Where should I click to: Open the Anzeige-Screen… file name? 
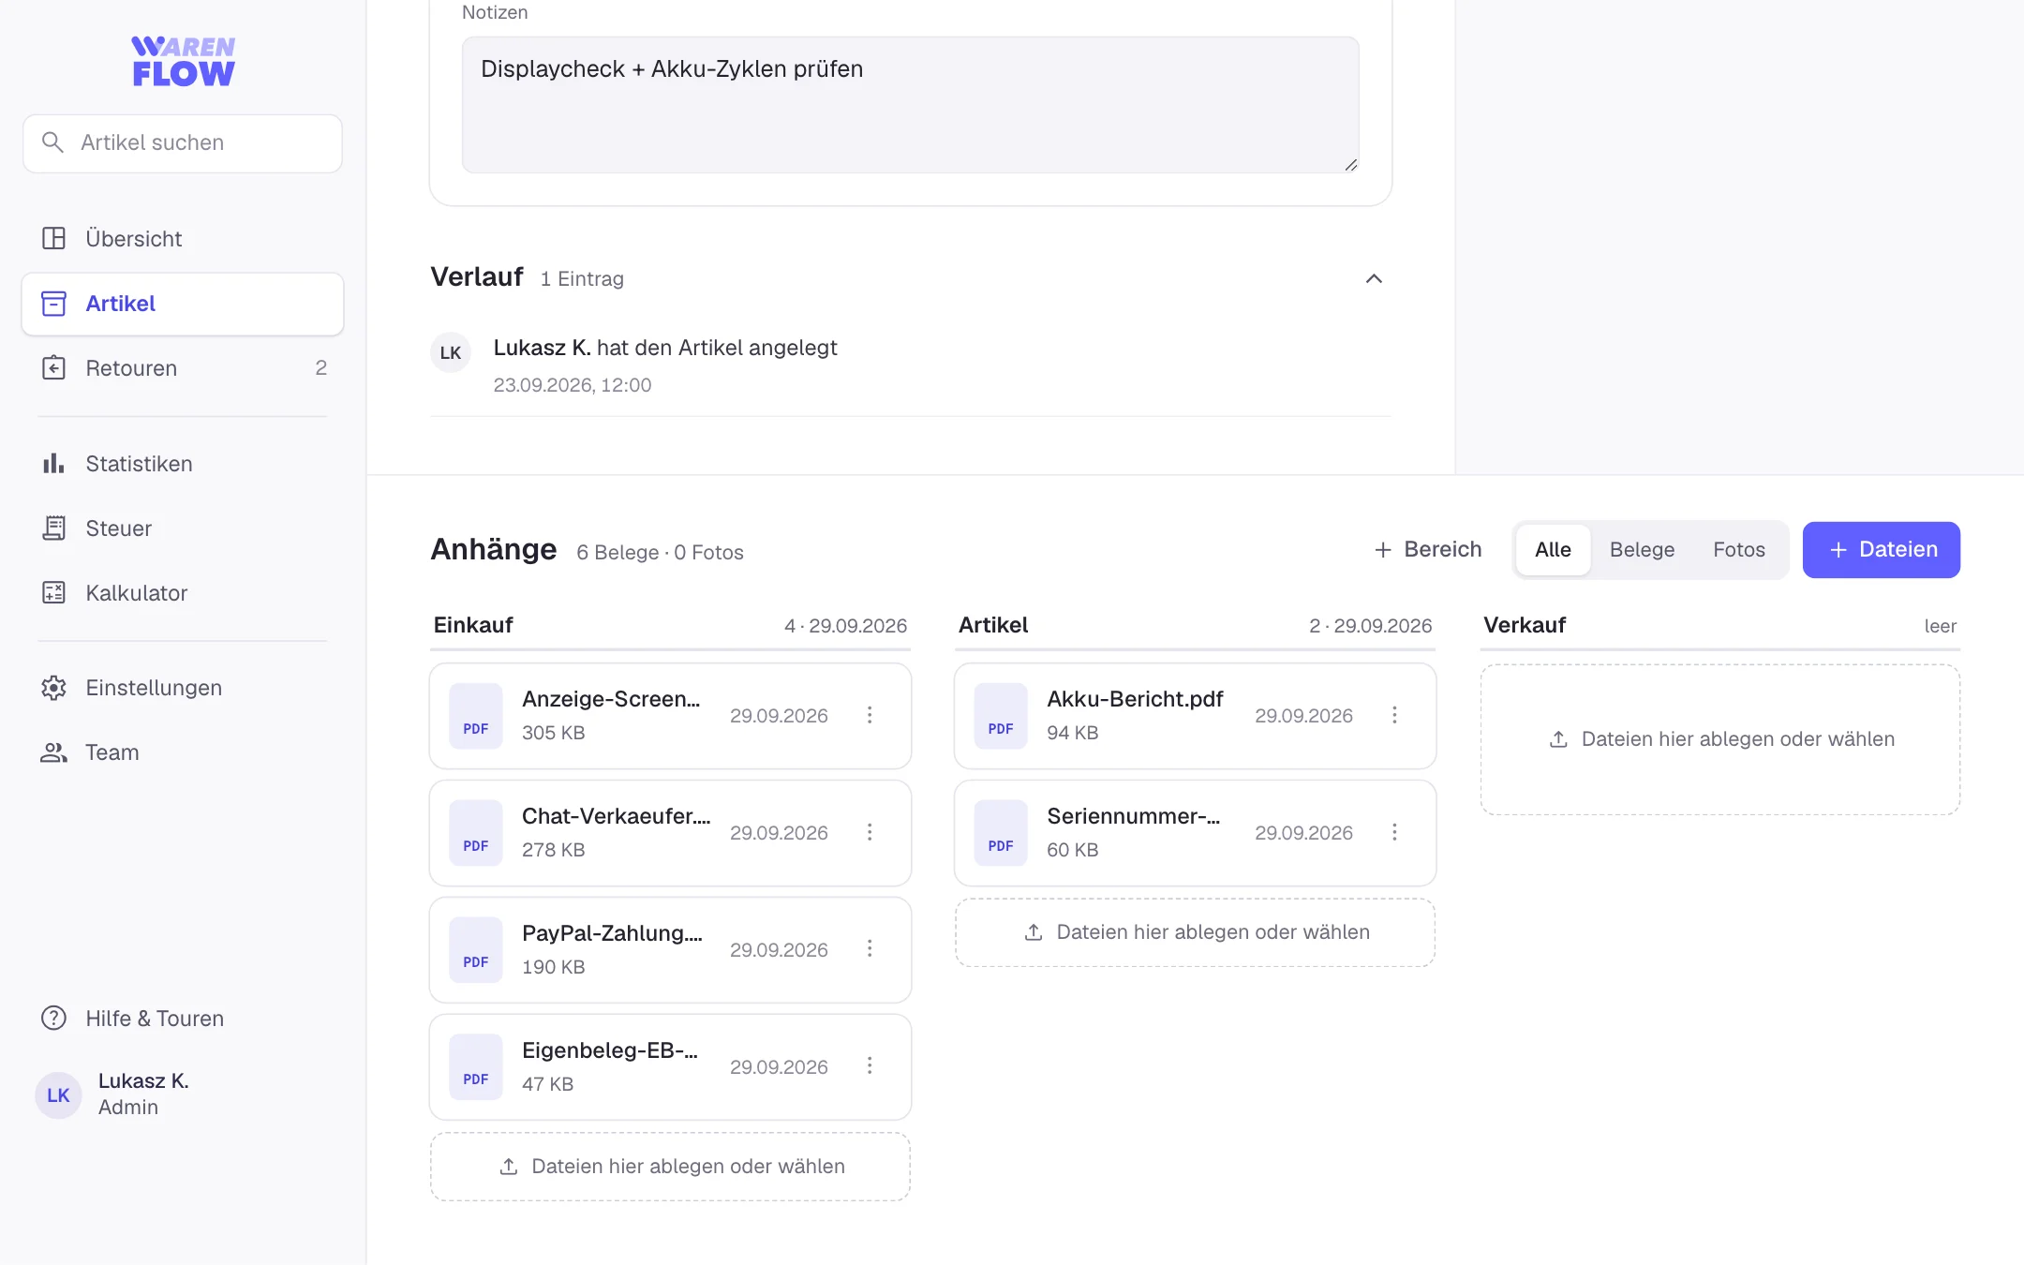point(611,699)
